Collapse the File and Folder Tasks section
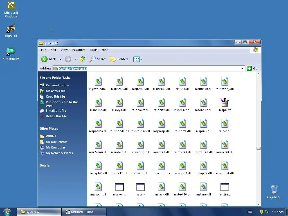 (x=55, y=78)
